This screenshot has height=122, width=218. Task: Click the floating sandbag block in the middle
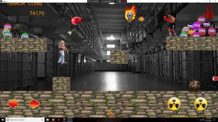[x=119, y=57]
